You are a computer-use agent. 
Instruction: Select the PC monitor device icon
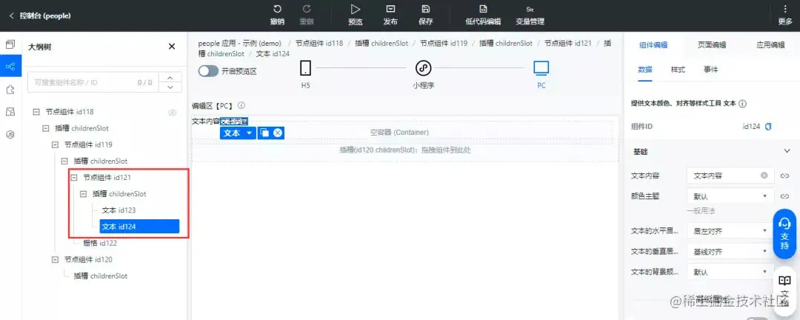[541, 68]
